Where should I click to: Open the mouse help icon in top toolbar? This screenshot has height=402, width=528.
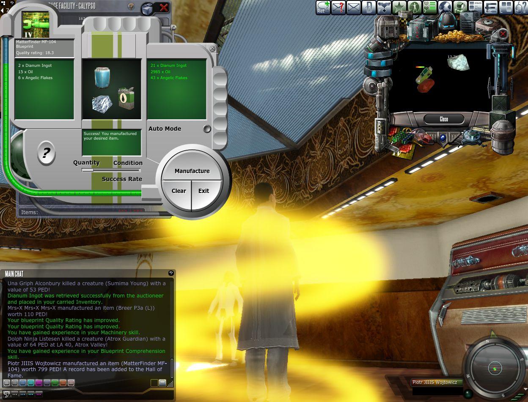521,8
